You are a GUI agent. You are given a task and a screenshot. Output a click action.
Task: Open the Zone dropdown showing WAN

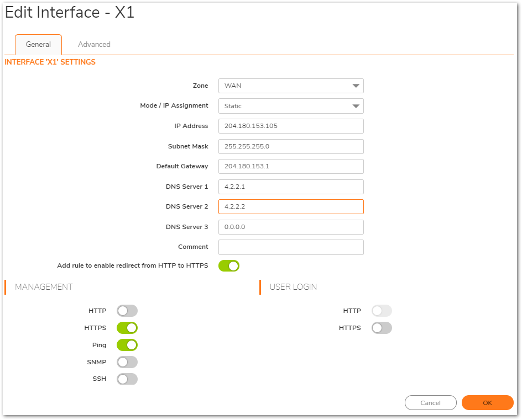[x=291, y=86]
